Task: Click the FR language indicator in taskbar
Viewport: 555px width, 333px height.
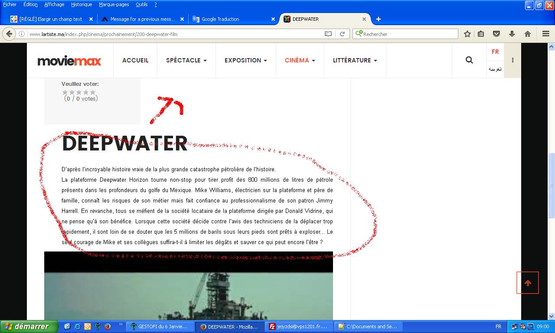Action: pos(498,326)
